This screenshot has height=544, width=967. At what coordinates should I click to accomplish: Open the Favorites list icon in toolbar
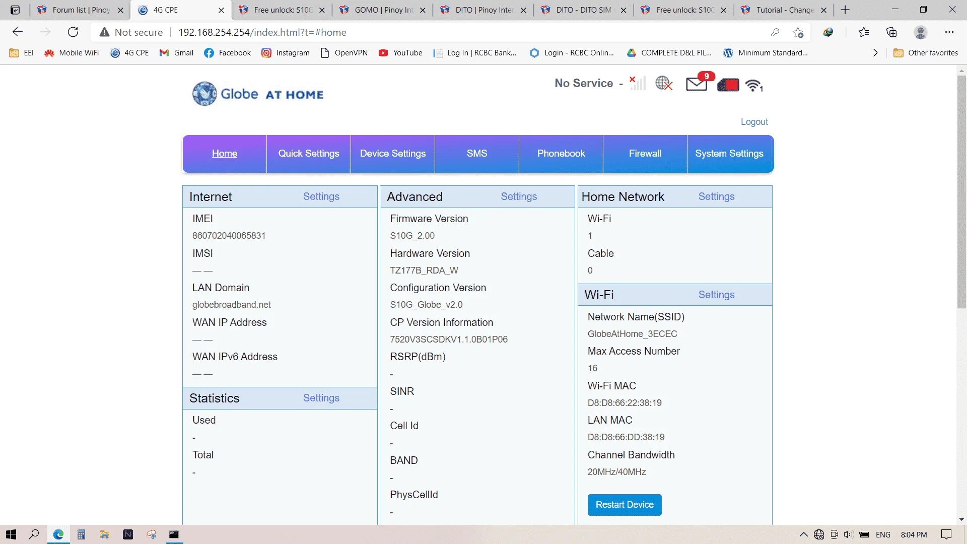pyautogui.click(x=864, y=32)
